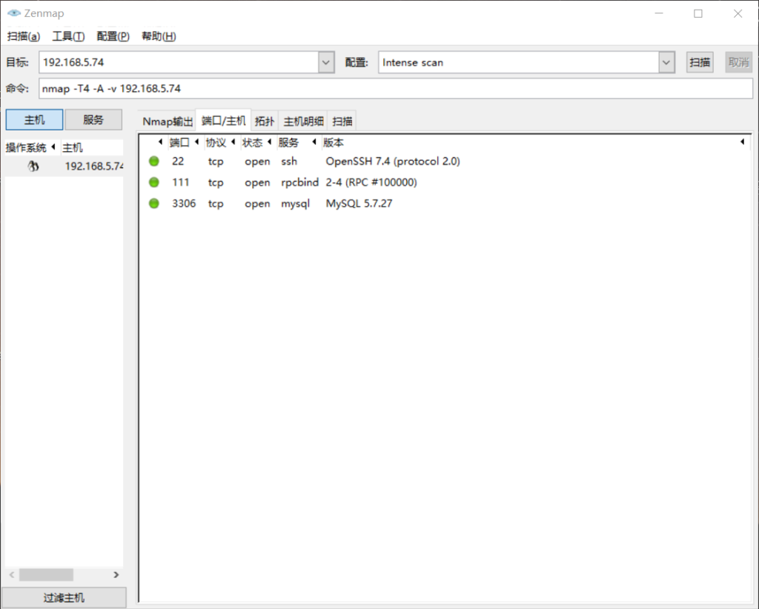Sort by the 端口 port column header
Screen dimensions: 759x609
tap(179, 142)
